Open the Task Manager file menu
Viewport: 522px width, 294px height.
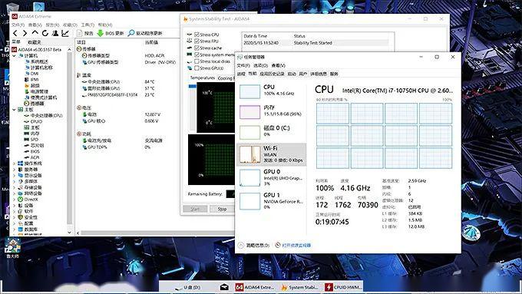[243, 65]
